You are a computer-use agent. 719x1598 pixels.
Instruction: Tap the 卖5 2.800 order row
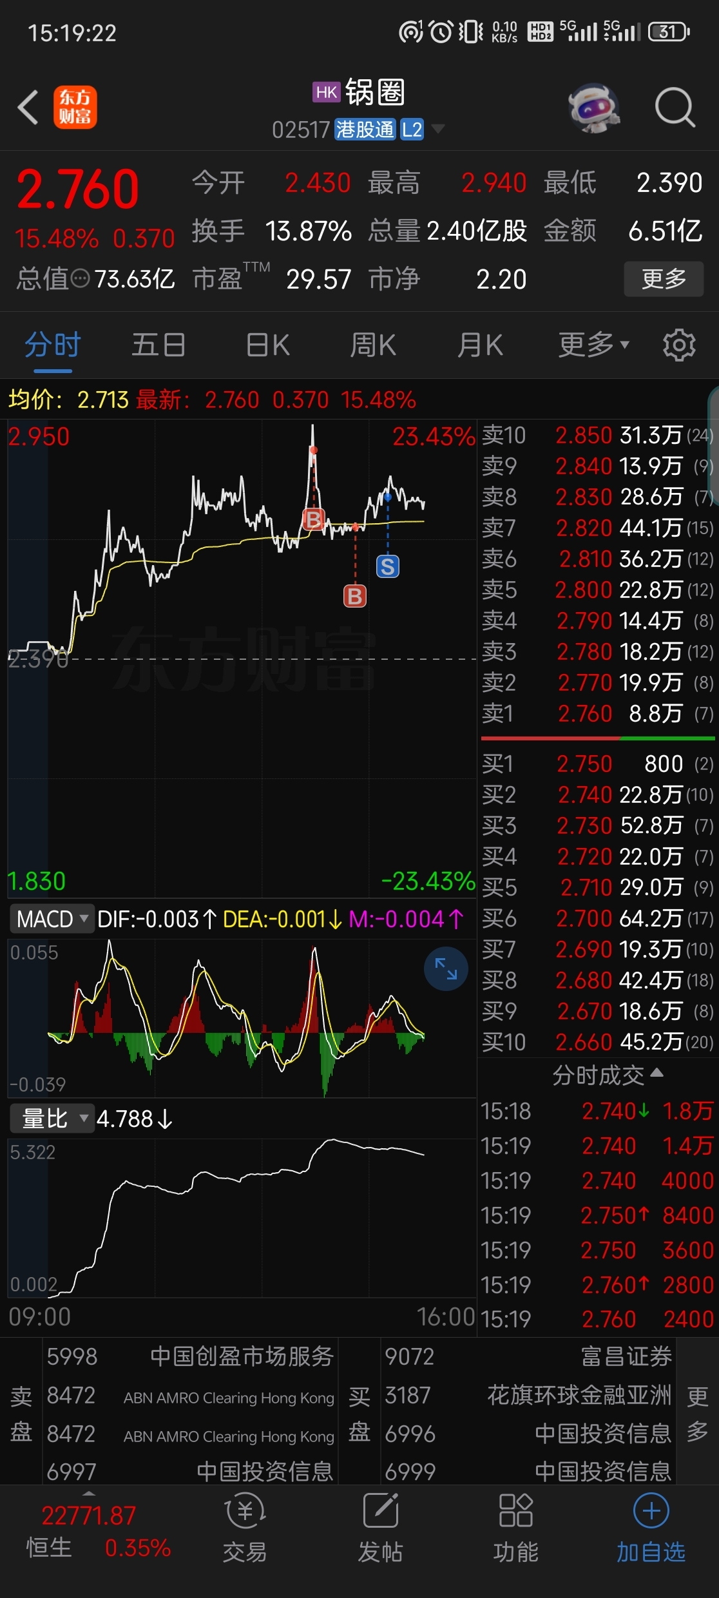[598, 590]
